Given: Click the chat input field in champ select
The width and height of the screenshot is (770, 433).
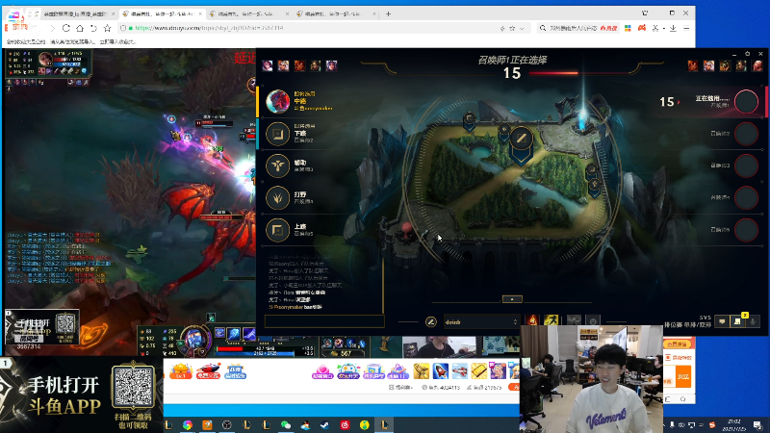Looking at the screenshot, I should pos(324,321).
